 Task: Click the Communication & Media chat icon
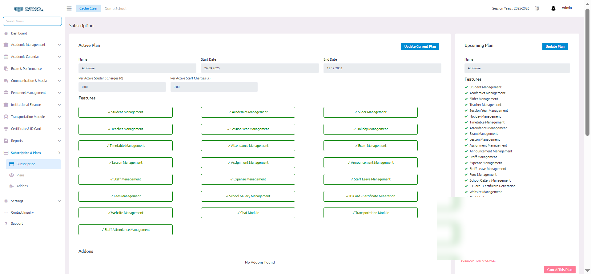pos(6,81)
